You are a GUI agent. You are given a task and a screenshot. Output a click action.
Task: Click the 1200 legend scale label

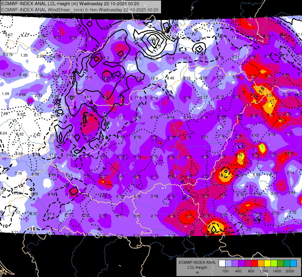pos(264,271)
